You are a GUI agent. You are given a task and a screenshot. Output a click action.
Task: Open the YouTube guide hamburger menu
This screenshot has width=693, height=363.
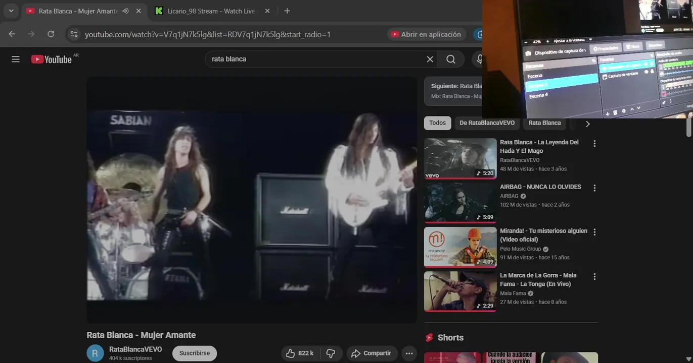click(x=16, y=59)
